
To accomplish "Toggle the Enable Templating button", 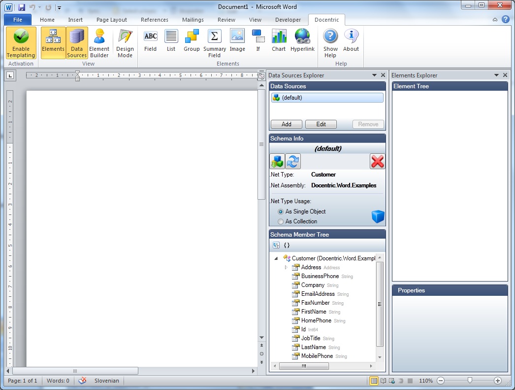I will click(x=21, y=43).
